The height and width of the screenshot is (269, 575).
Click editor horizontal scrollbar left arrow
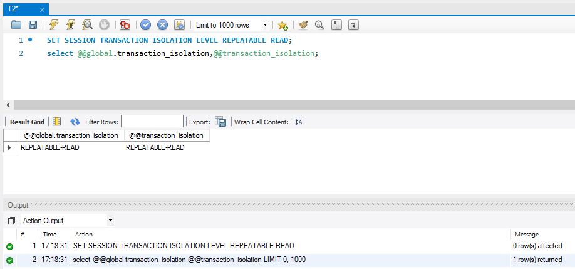click(x=8, y=105)
